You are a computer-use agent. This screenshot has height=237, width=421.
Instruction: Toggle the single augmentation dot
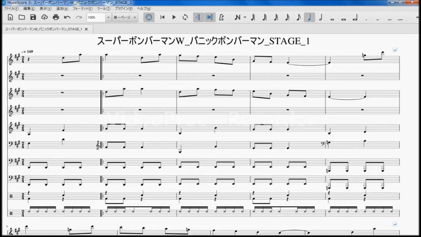pos(366,19)
